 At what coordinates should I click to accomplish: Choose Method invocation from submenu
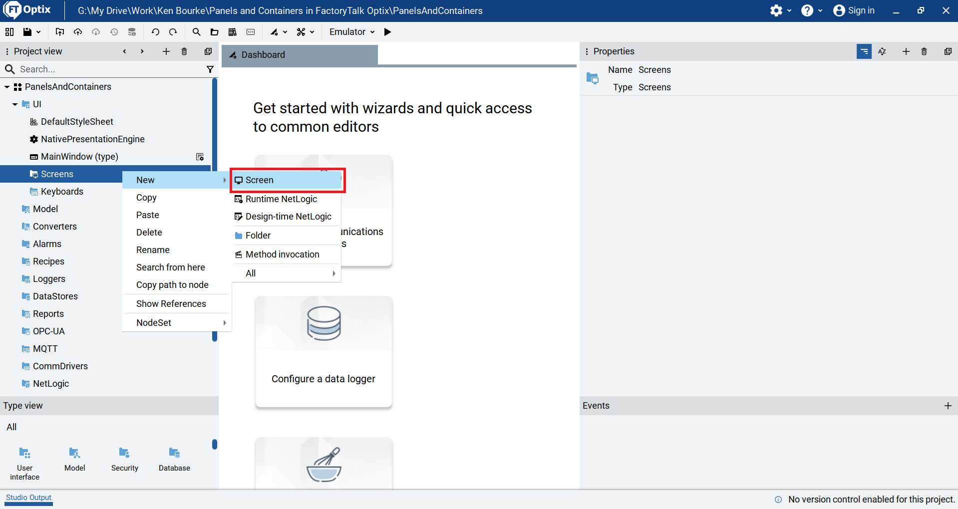click(287, 254)
